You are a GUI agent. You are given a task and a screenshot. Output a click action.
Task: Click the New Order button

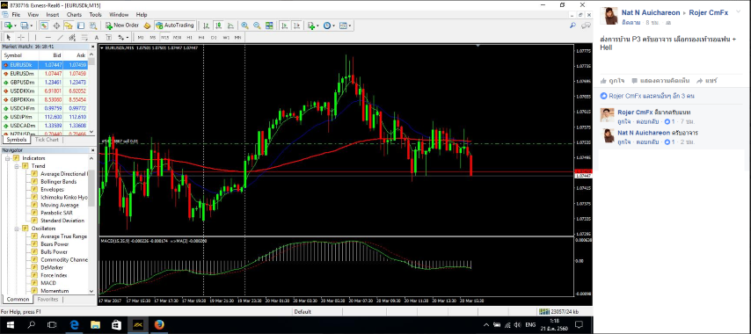point(122,25)
